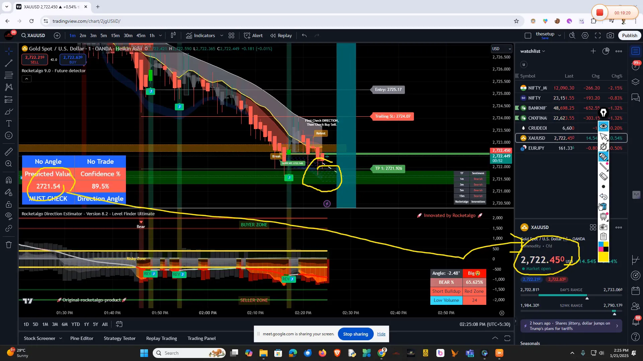
Task: Select NIFTY row in watchlist
Action: click(571, 98)
